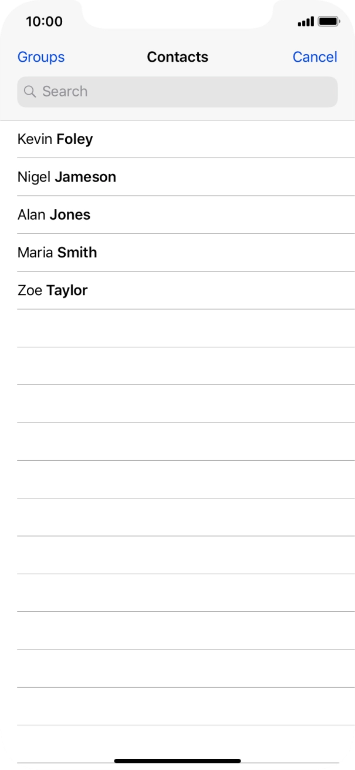Cancel the contact picker
The width and height of the screenshot is (355, 770).
click(315, 57)
